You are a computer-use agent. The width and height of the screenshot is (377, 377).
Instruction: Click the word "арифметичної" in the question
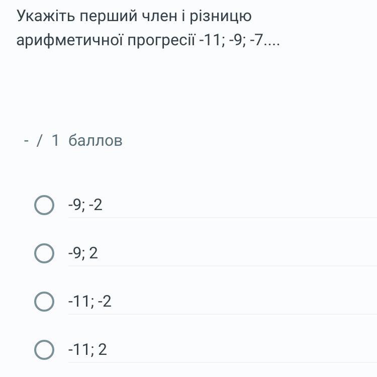[x=70, y=40]
